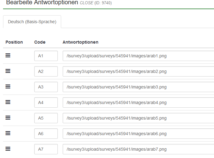Click the Antwortoptionen column header
The width and height of the screenshot is (214, 158).
pos(80,42)
